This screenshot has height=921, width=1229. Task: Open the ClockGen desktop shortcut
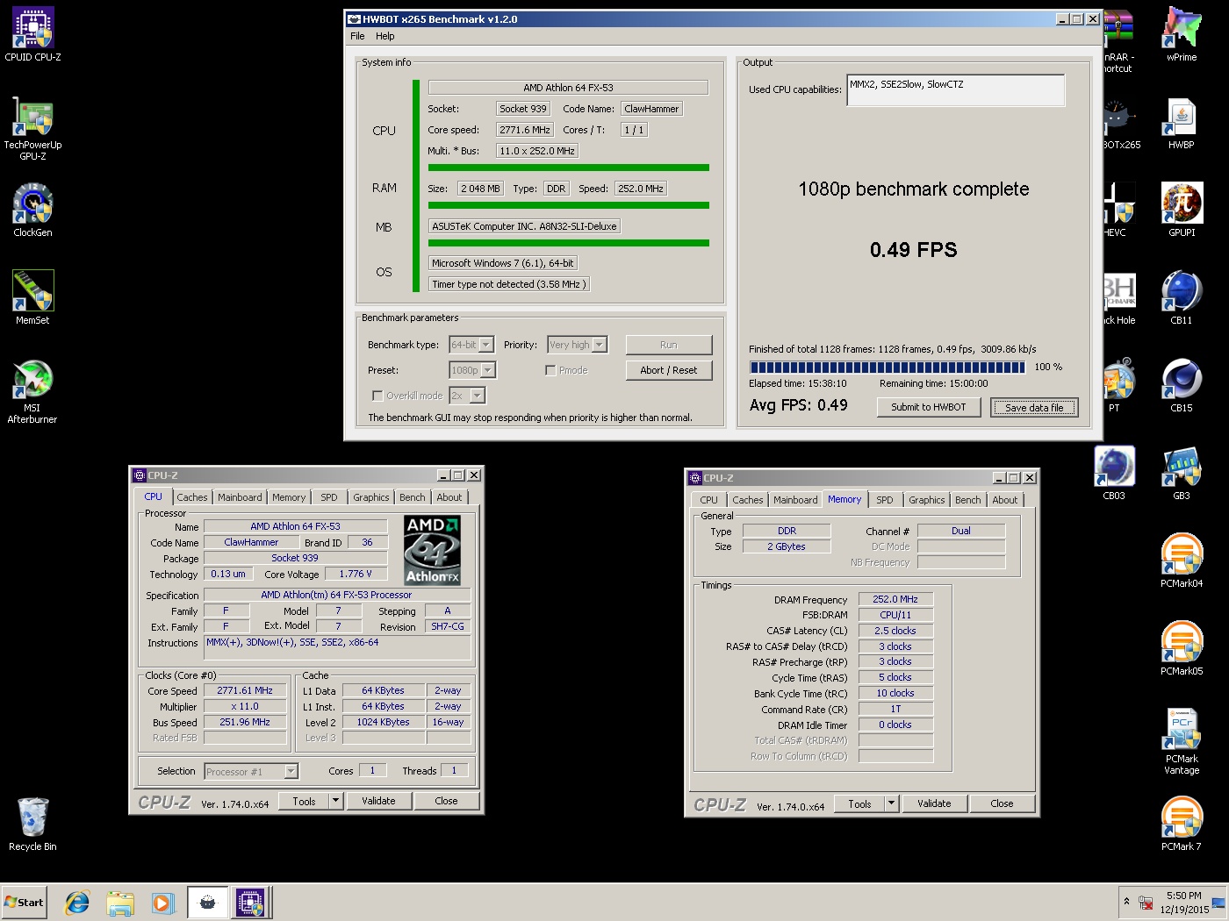tap(32, 210)
